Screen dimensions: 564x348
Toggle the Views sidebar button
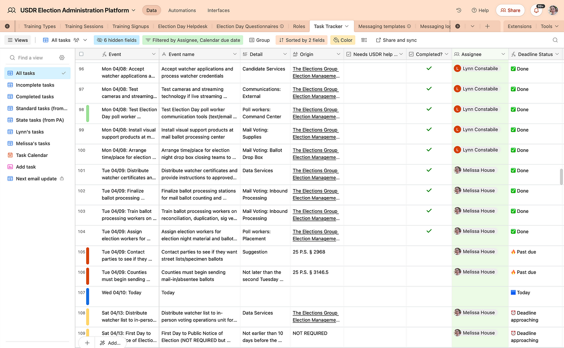pos(18,40)
